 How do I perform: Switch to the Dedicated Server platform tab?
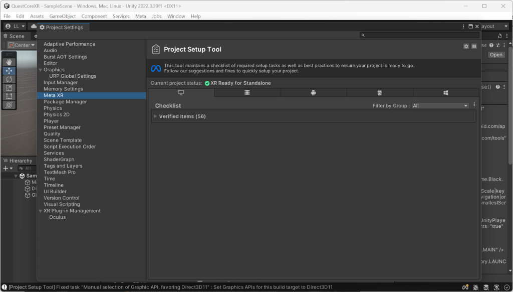coord(247,93)
